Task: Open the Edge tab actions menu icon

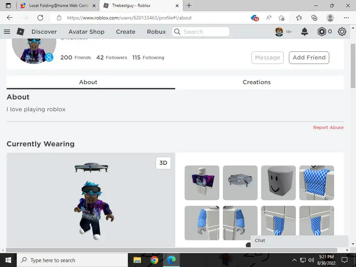Action: pyautogui.click(x=8, y=6)
